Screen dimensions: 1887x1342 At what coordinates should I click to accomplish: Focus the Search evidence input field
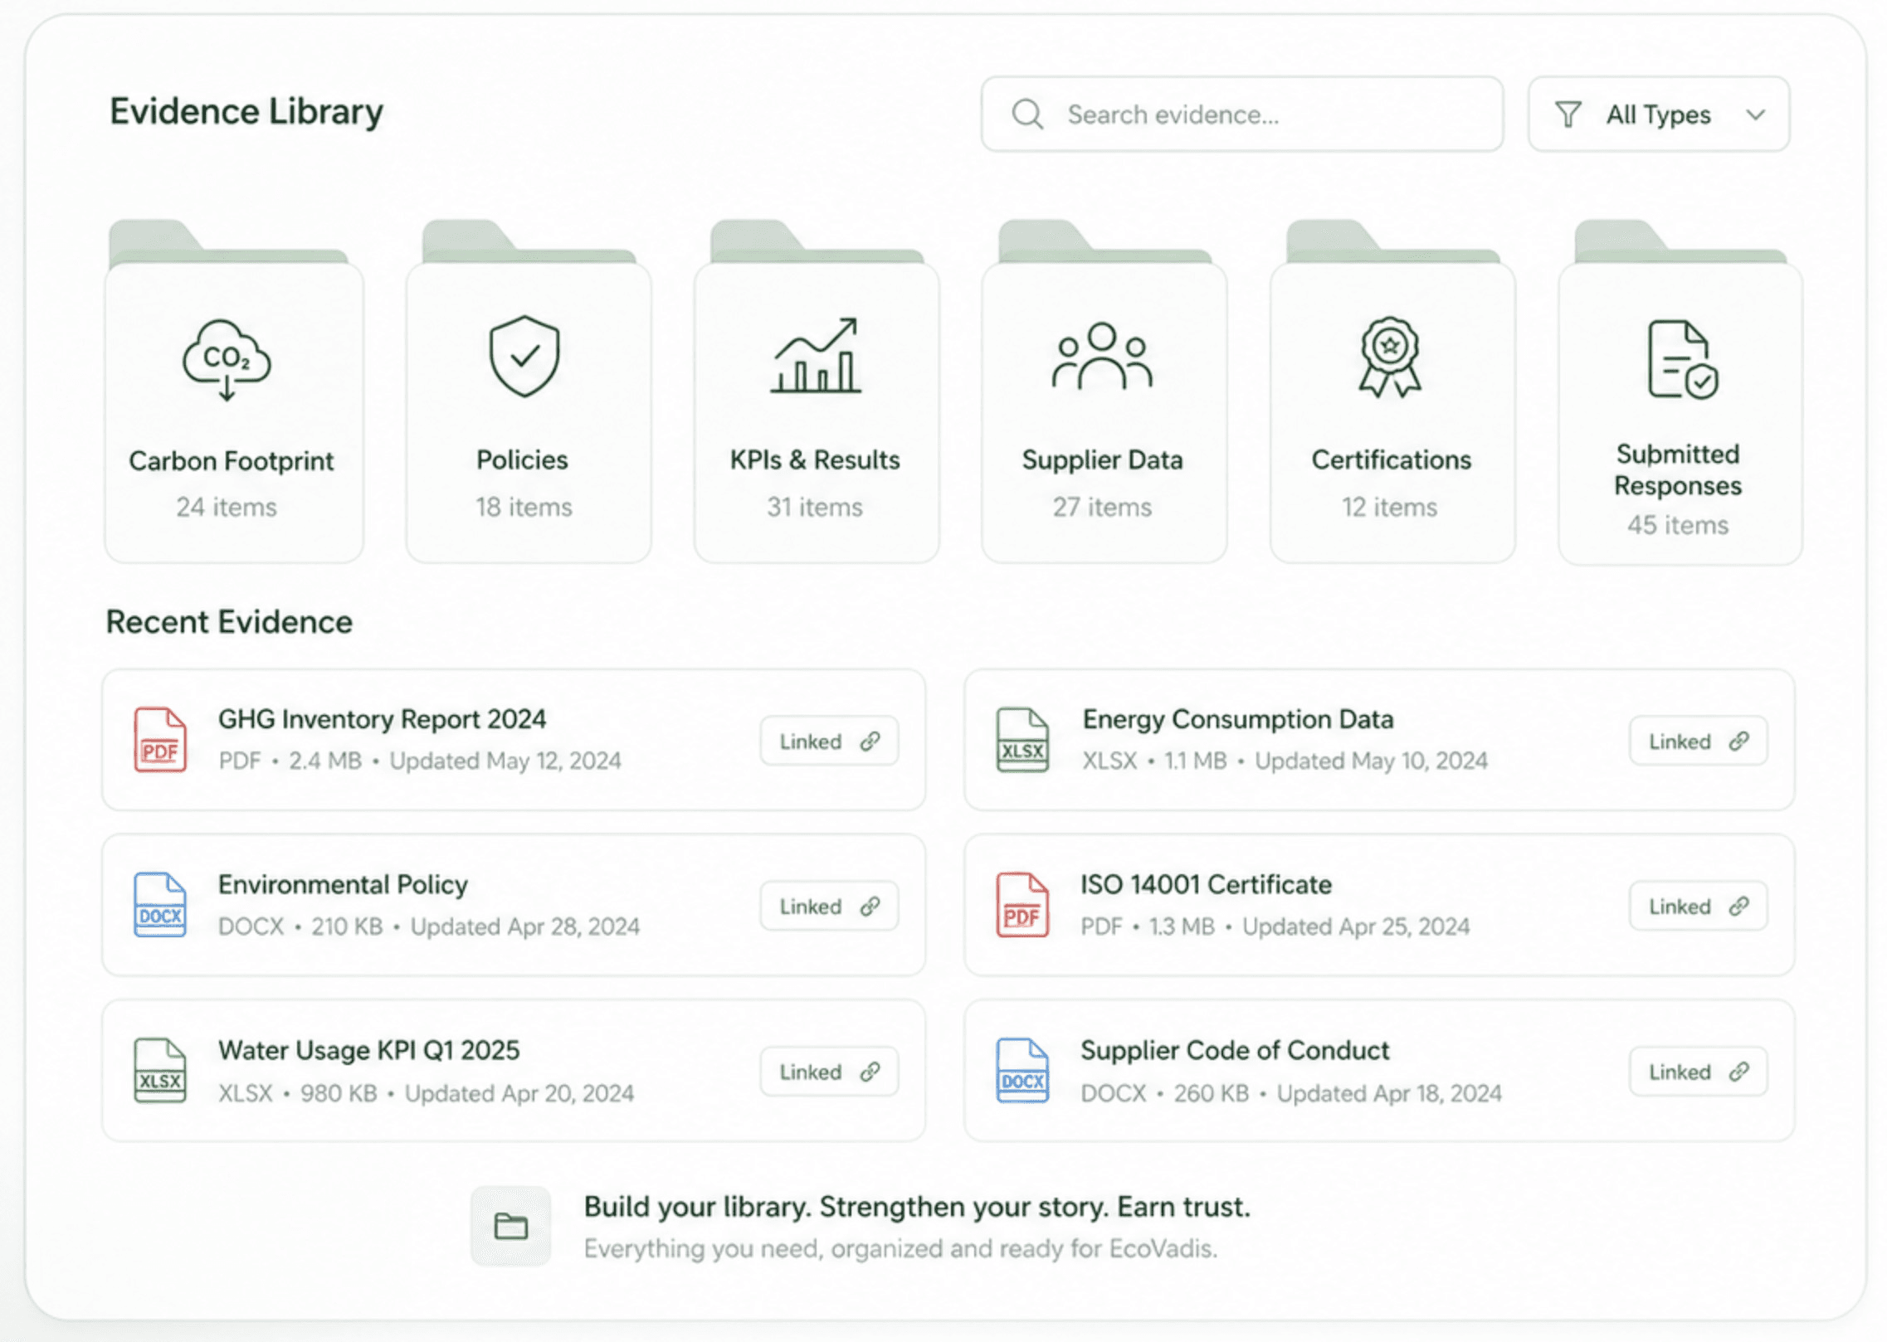coord(1242,114)
